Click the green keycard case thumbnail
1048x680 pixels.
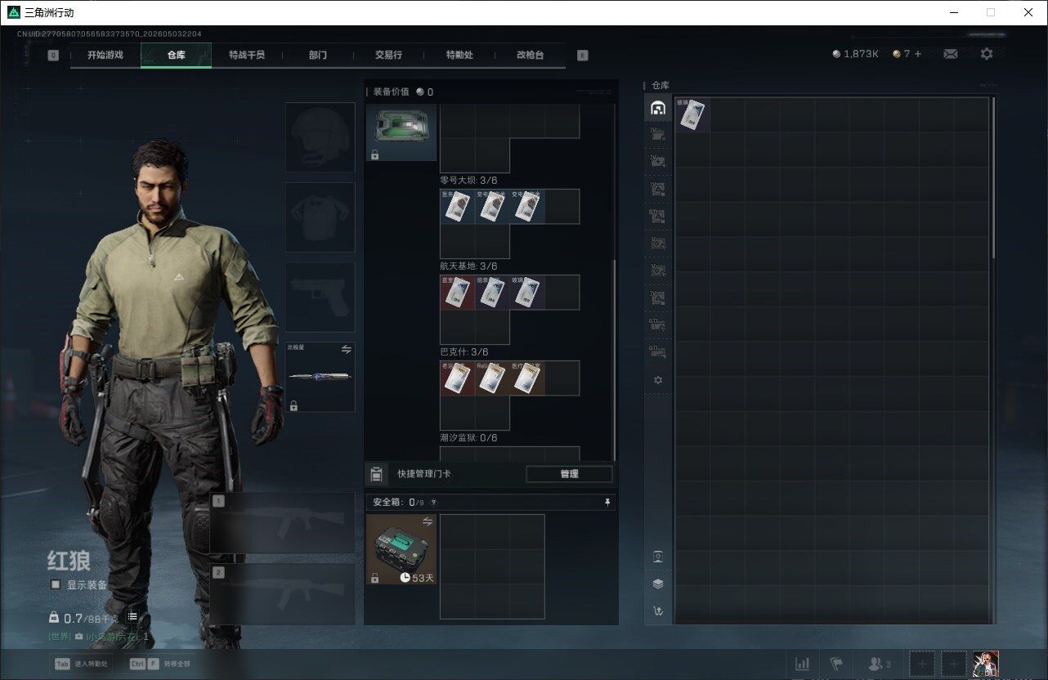tap(401, 132)
